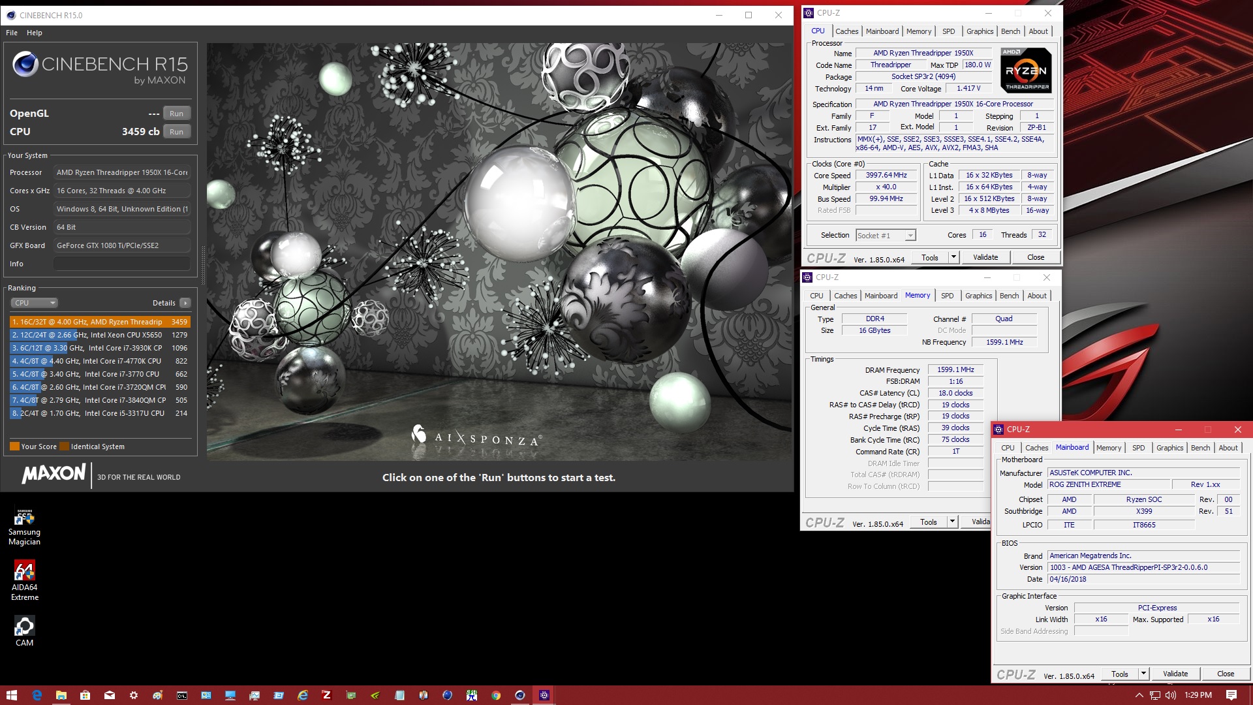This screenshot has height=705, width=1253.
Task: Open Internet Explorer from taskbar
Action: click(303, 695)
